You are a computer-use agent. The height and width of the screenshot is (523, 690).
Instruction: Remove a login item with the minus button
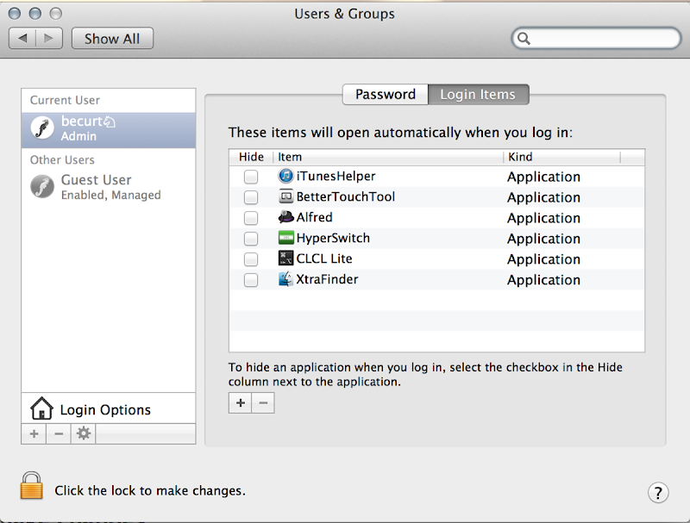pos(263,403)
